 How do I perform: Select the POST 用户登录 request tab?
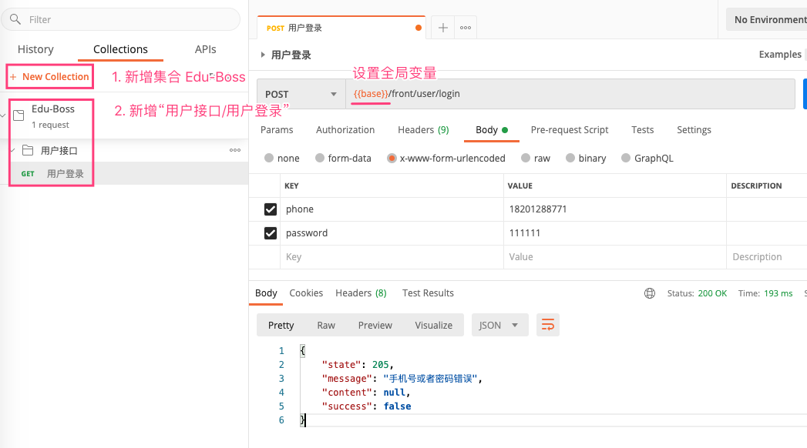[x=341, y=28]
